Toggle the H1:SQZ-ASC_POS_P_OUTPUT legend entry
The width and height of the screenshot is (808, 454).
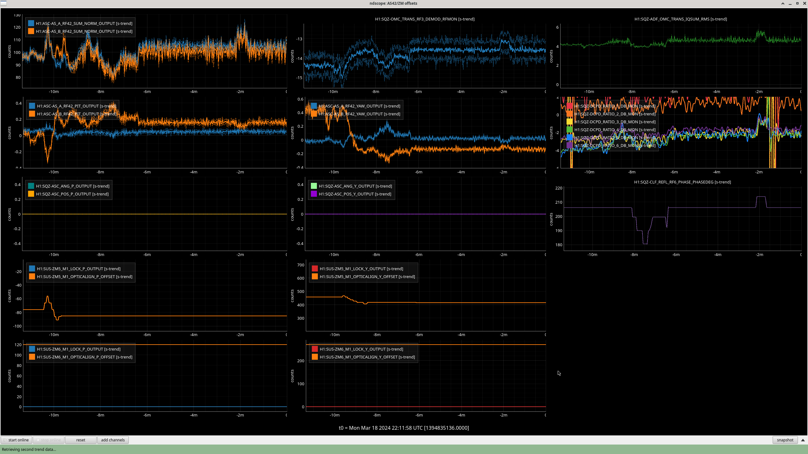(x=72, y=194)
